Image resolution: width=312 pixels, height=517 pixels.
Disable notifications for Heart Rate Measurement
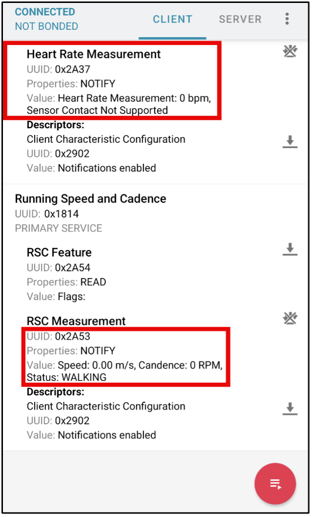(x=290, y=52)
